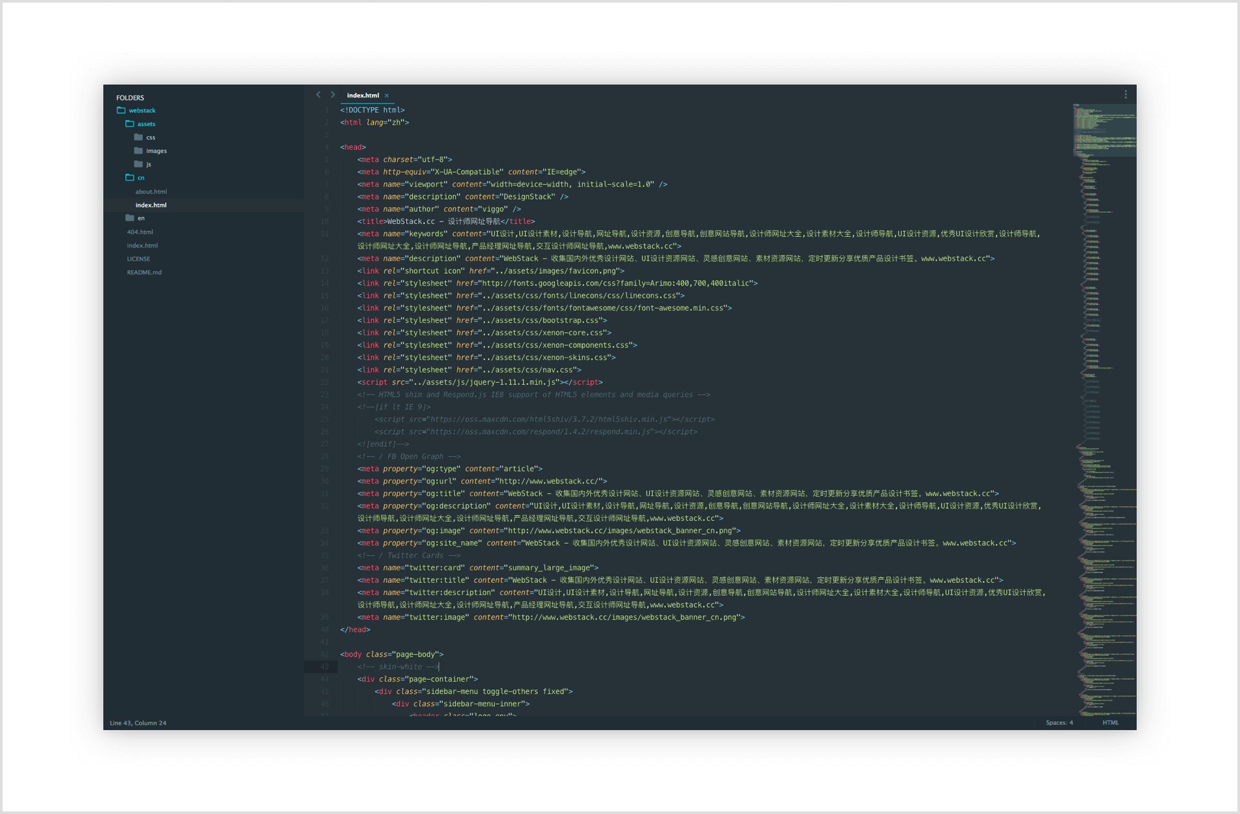Switch to the index.html editor tab
The width and height of the screenshot is (1240, 814).
click(x=364, y=95)
